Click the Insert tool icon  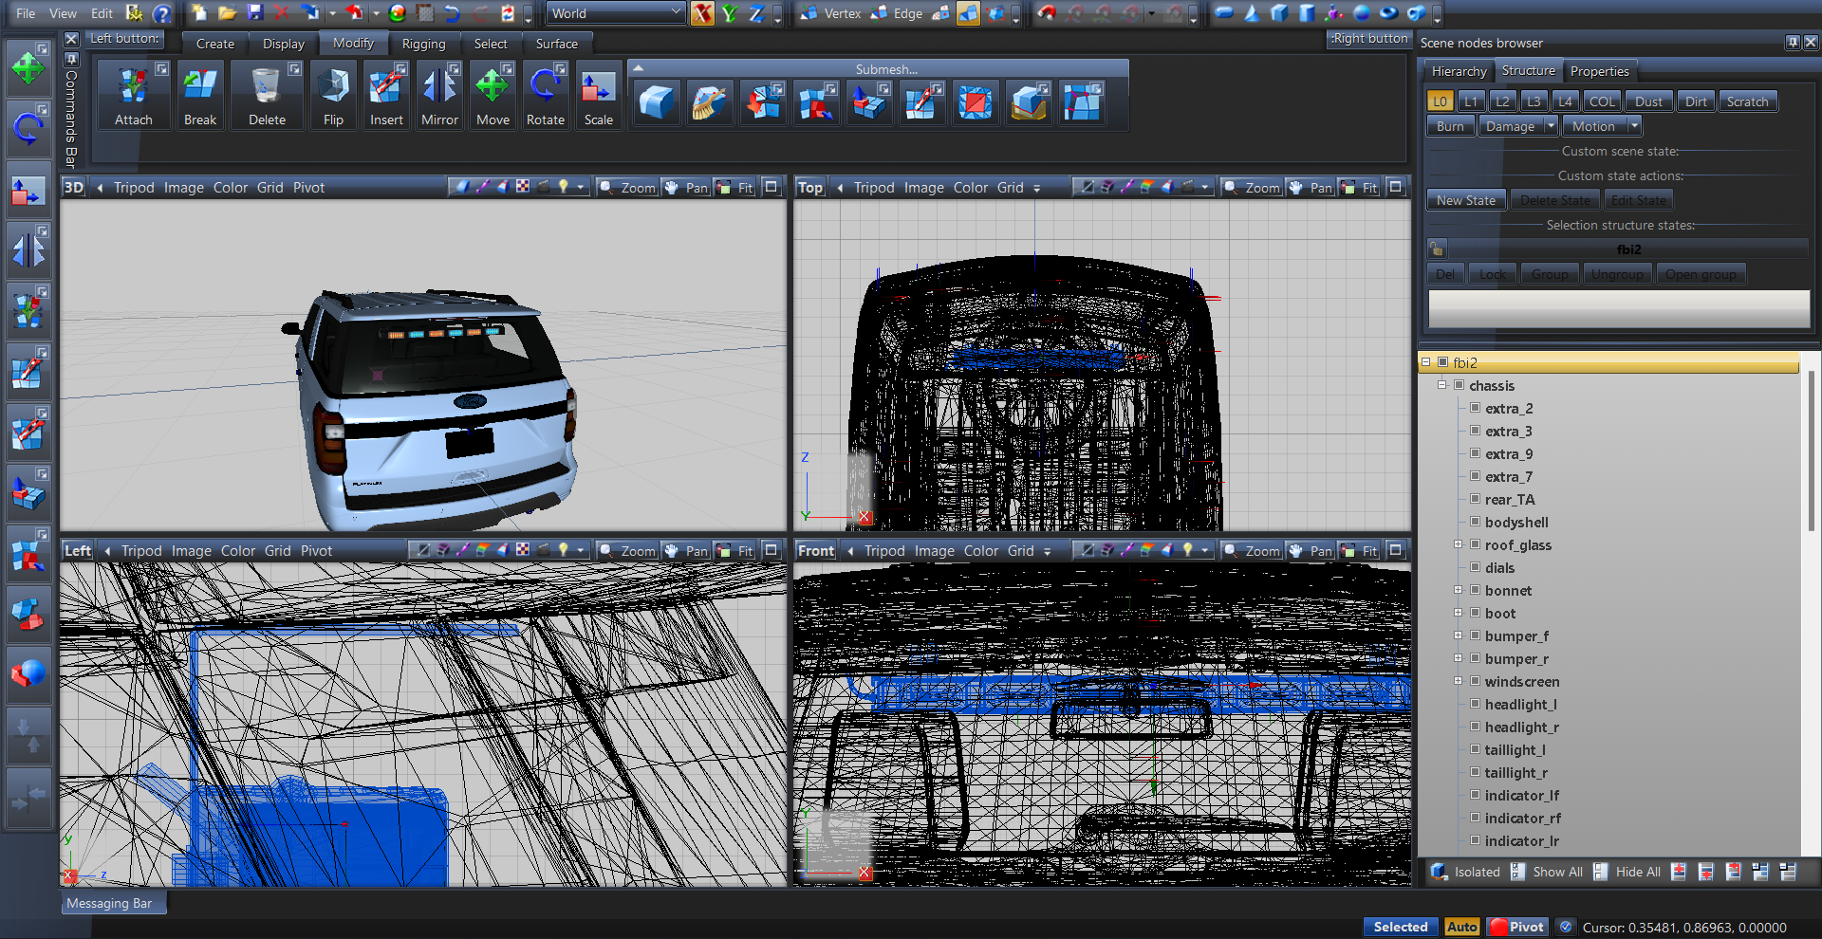coord(386,95)
